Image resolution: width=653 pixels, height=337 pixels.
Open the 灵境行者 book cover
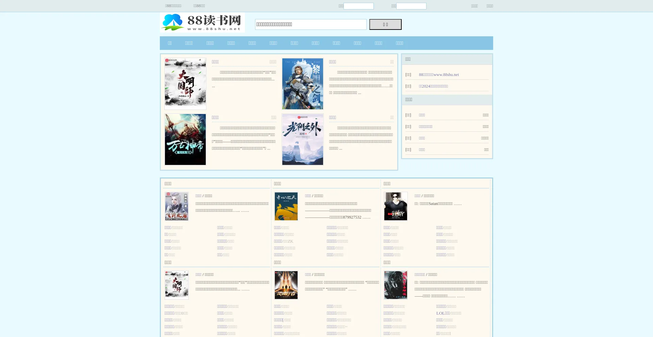pyautogui.click(x=286, y=285)
